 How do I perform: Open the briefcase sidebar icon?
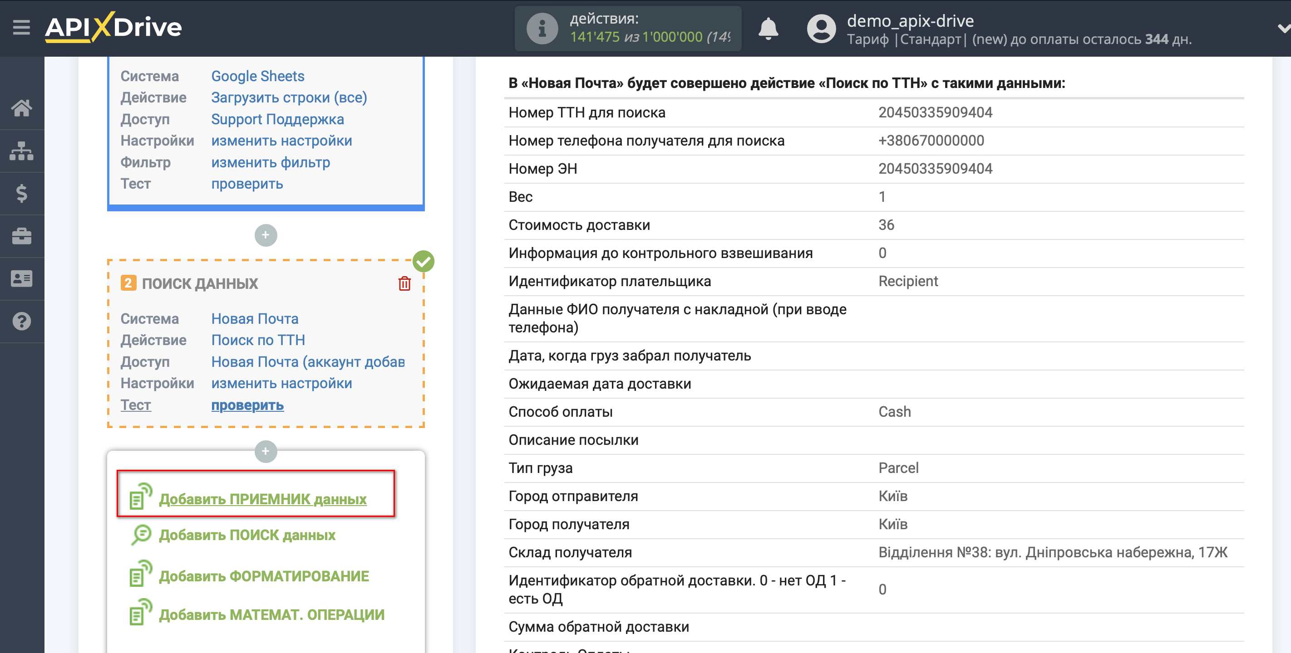[21, 236]
